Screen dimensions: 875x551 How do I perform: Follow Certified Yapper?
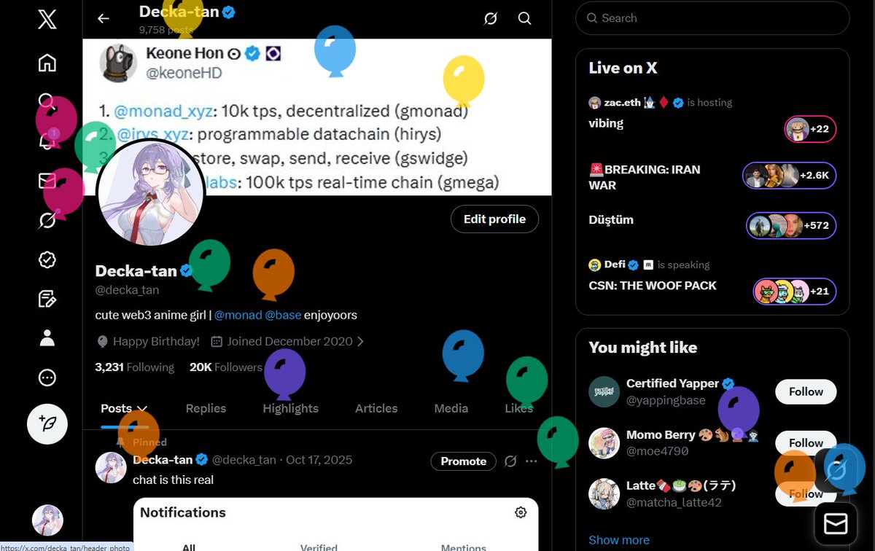(x=806, y=391)
